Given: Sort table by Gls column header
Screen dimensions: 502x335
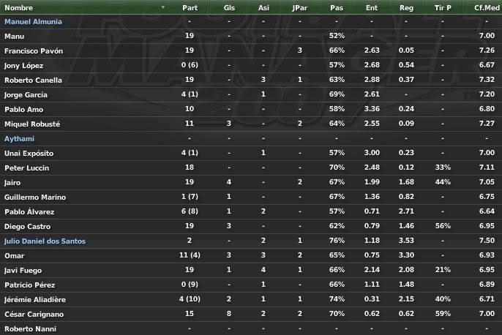Looking at the screenshot, I should 229,7.
